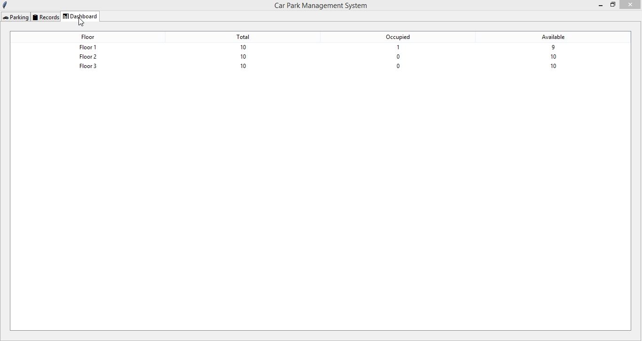Click Floor 3 available value 10
This screenshot has width=642, height=341.
(553, 66)
